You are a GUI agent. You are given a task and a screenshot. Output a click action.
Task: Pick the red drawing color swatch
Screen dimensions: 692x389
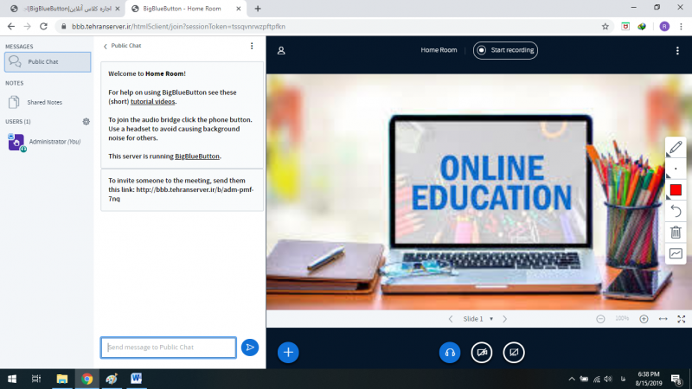pos(676,189)
